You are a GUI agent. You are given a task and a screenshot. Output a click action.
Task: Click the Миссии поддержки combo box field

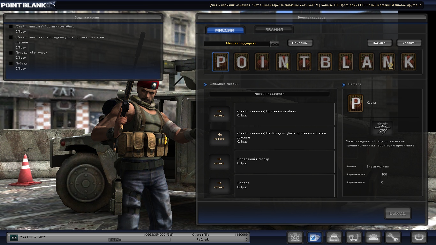tap(241, 44)
